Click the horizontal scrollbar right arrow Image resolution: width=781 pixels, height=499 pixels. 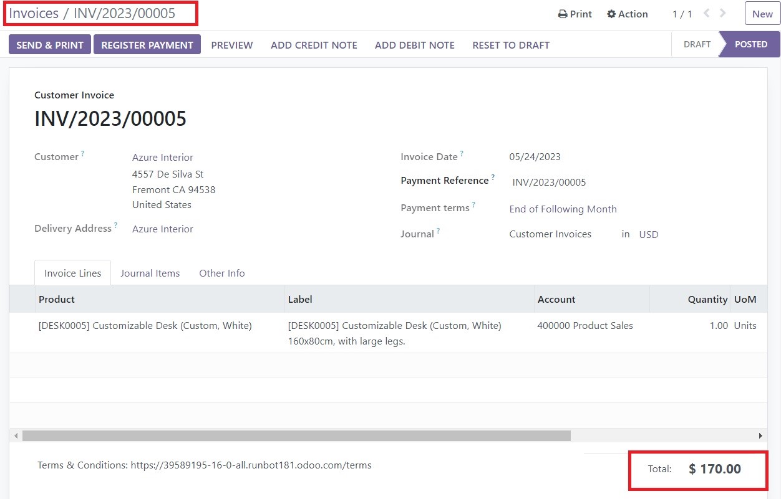760,435
